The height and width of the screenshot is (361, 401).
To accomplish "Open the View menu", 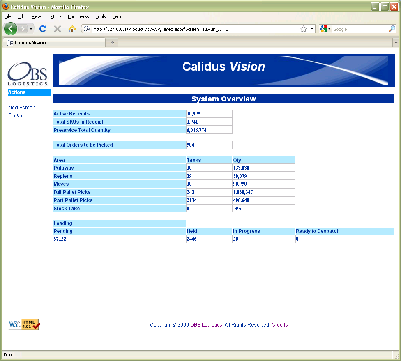I will click(36, 16).
